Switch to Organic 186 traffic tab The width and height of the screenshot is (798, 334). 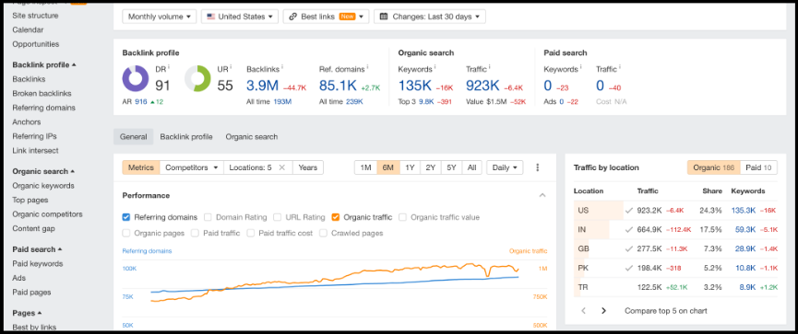click(x=713, y=167)
